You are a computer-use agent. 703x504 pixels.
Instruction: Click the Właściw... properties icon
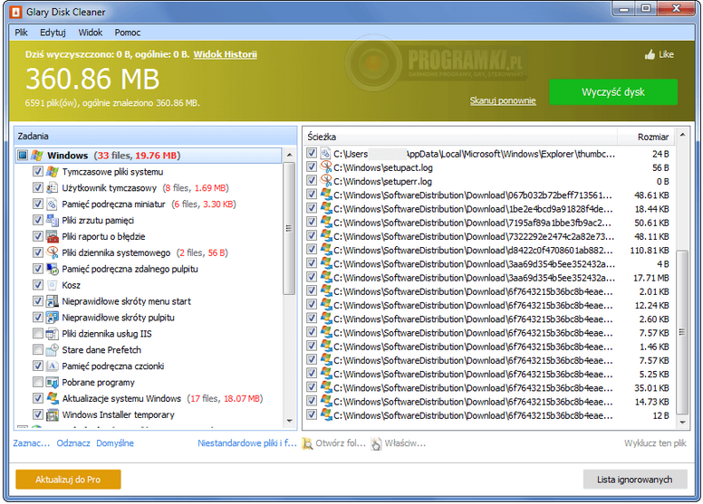(x=376, y=443)
